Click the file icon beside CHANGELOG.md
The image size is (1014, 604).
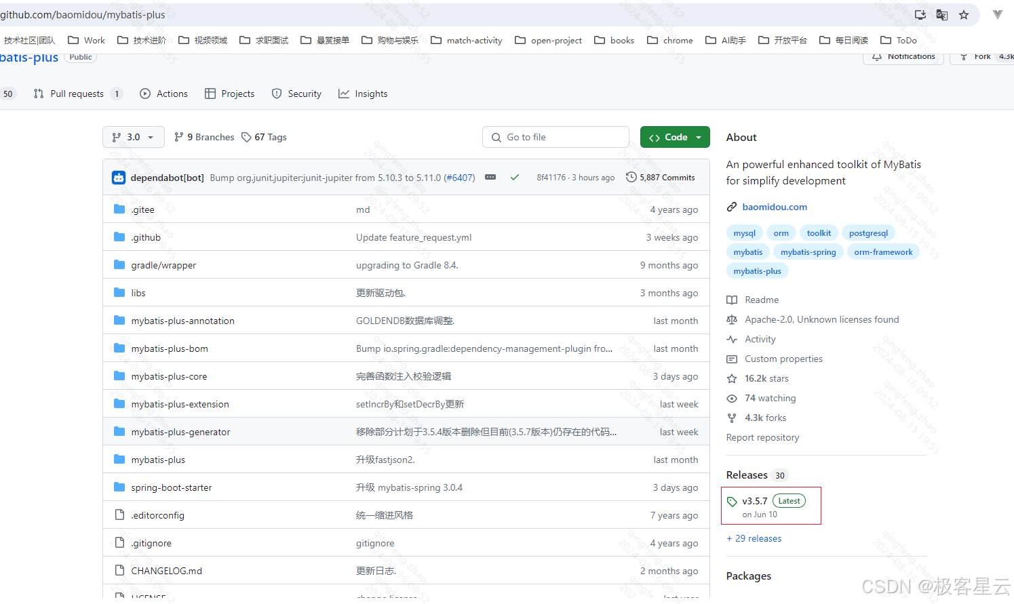(x=119, y=571)
